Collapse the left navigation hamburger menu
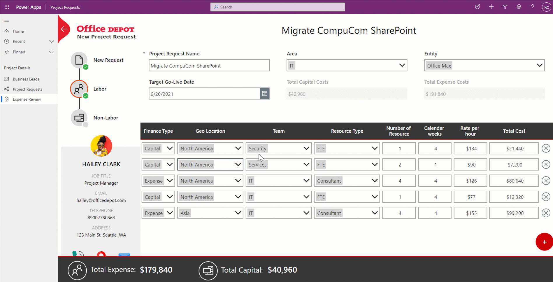This screenshot has height=282, width=553. [6, 20]
